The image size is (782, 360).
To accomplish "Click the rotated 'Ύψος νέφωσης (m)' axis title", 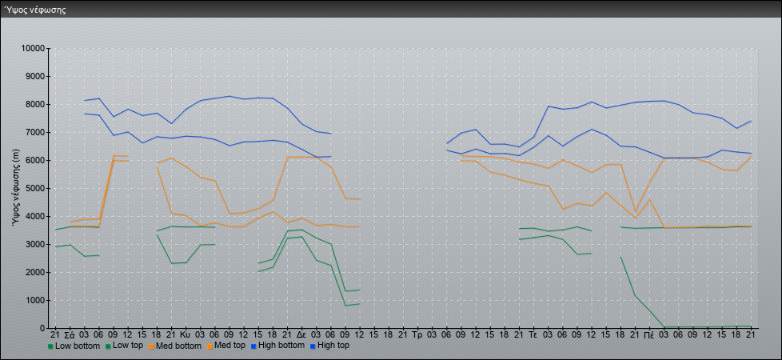I will 18,188.
